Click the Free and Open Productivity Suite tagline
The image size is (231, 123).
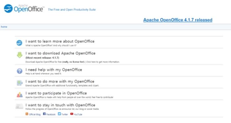(x=72, y=10)
